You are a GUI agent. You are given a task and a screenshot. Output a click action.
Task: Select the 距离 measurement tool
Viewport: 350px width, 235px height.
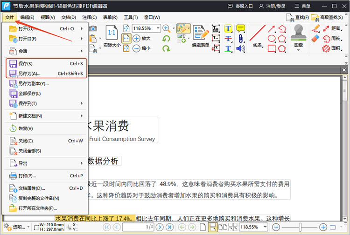[333, 28]
